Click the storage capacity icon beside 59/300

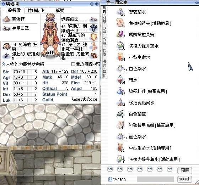(x=110, y=179)
